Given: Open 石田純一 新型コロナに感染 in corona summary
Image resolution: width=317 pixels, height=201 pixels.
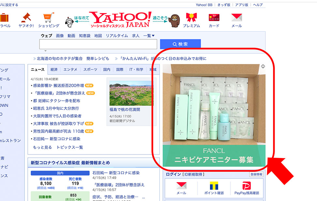Looking at the screenshot, I should tap(116, 173).
